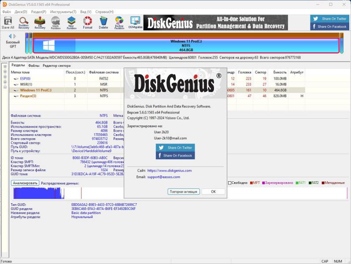Click the Basic data partition value
This screenshot has height=264, width=351.
(86, 213)
